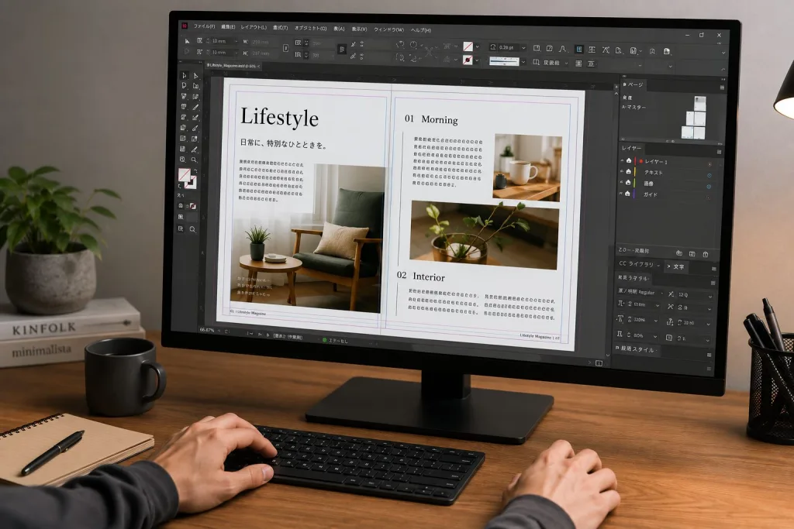Image resolution: width=794 pixels, height=529 pixels.
Task: Click create new layer icon
Action: [692, 253]
